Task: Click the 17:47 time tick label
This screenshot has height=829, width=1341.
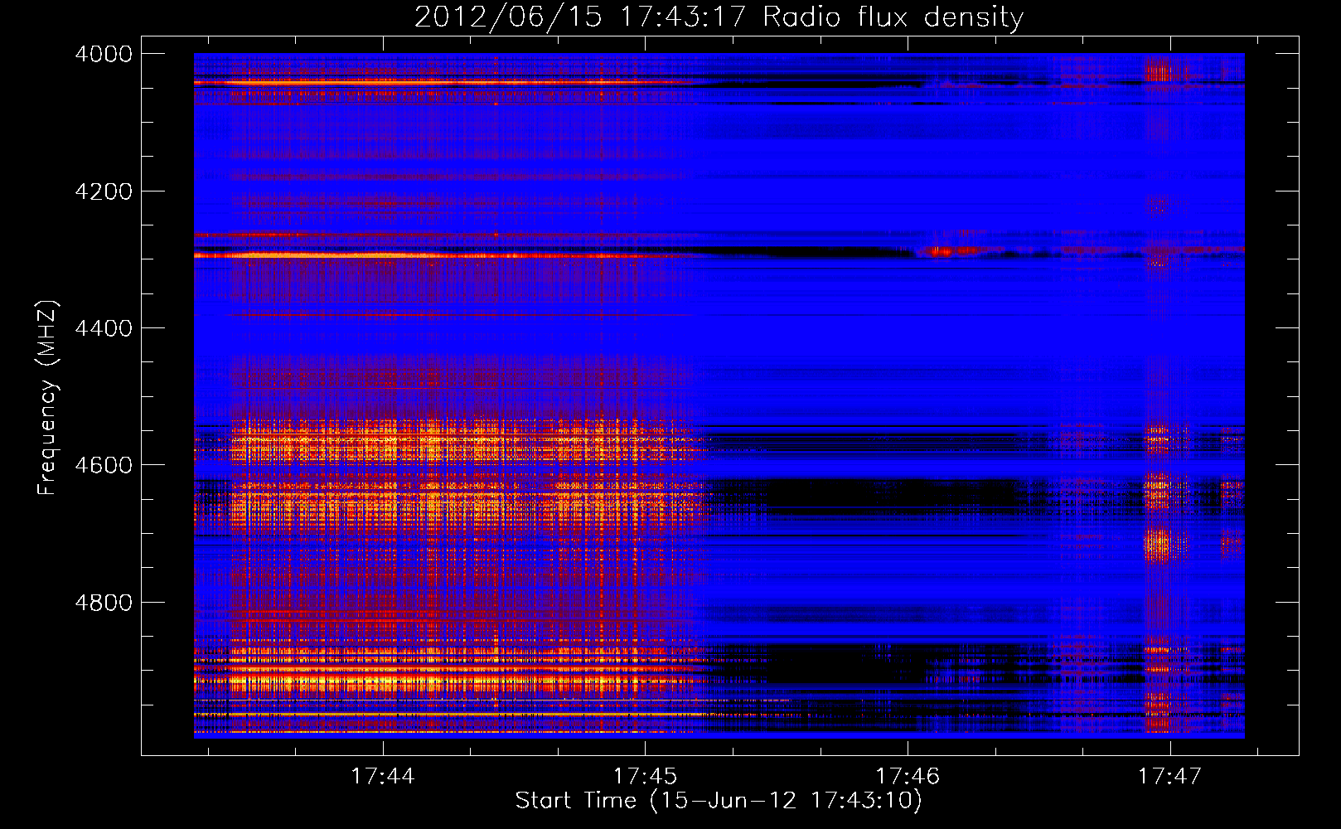Action: pos(1169,776)
